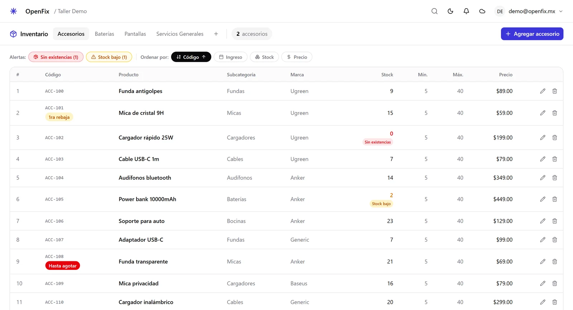Delete Funda antigolpes row
This screenshot has width=573, height=310.
[x=555, y=91]
